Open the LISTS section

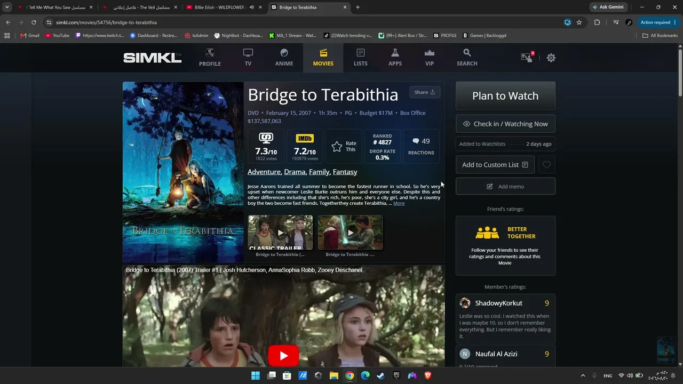tap(361, 58)
